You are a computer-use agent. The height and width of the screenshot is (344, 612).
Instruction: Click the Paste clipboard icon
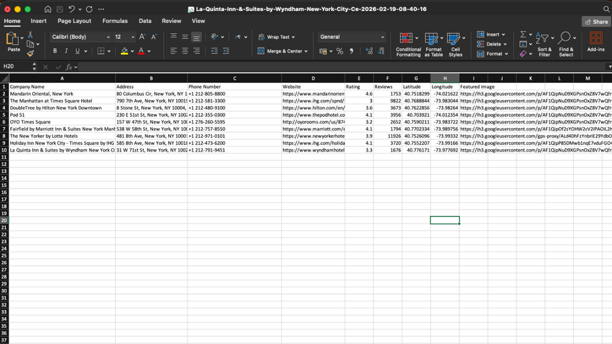pyautogui.click(x=13, y=40)
